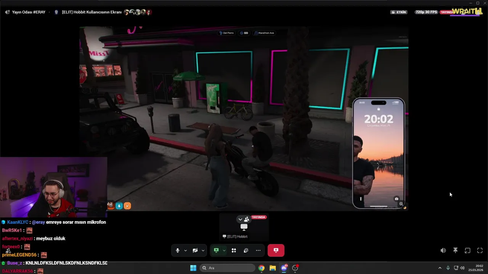The height and width of the screenshot is (274, 488).
Task: Open OBS Studio from the taskbar
Action: 295,268
